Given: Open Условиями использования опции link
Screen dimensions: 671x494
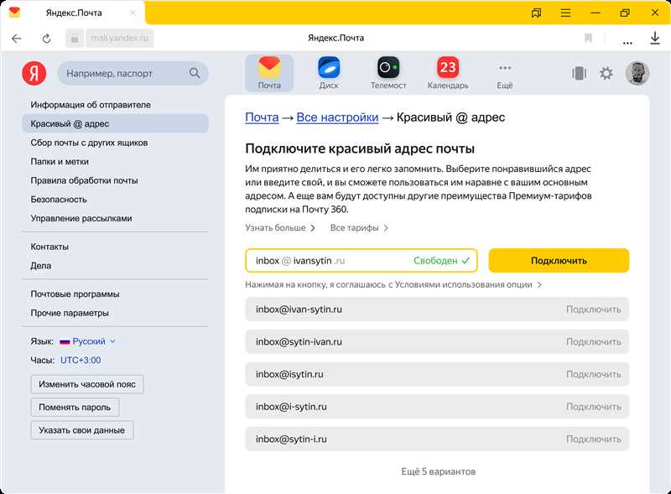Looking at the screenshot, I should pyautogui.click(x=468, y=284).
